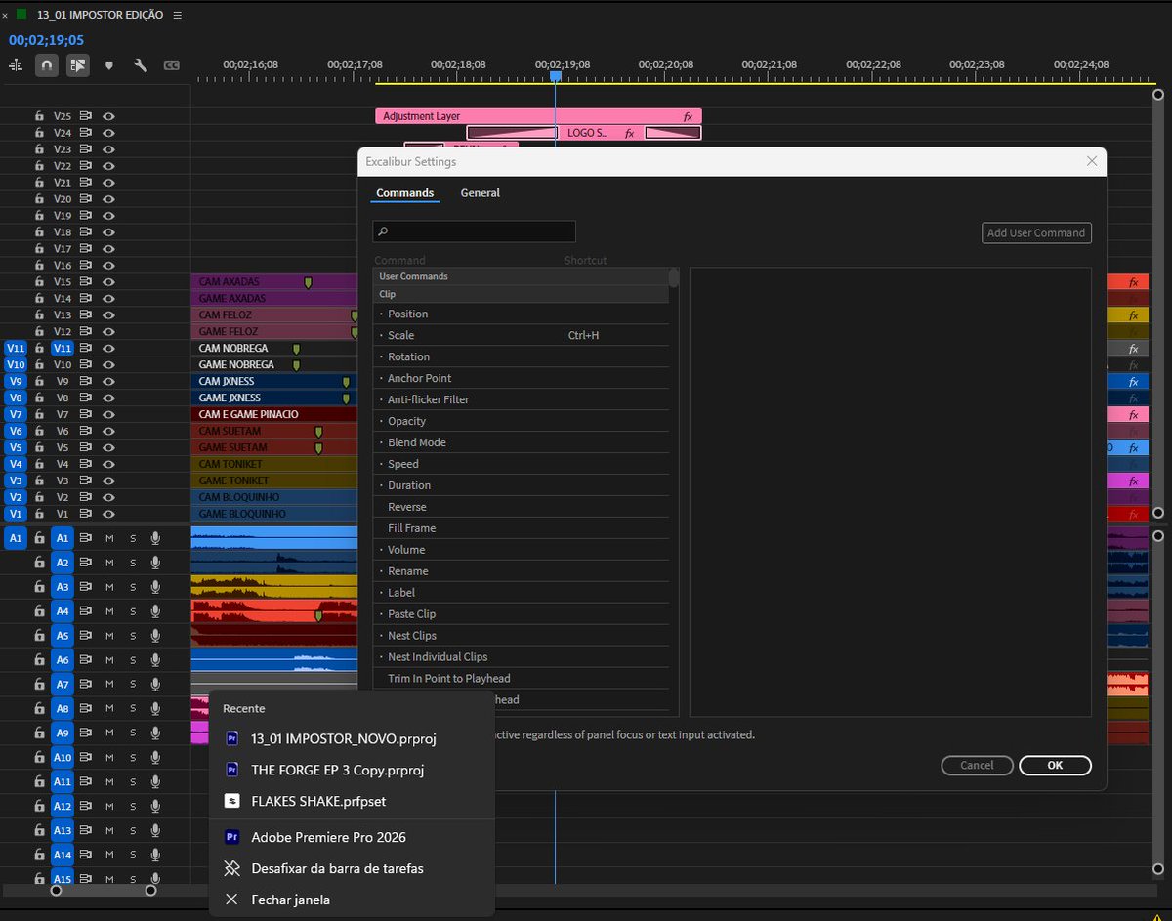Toggle sync lock on track A12

click(x=86, y=807)
